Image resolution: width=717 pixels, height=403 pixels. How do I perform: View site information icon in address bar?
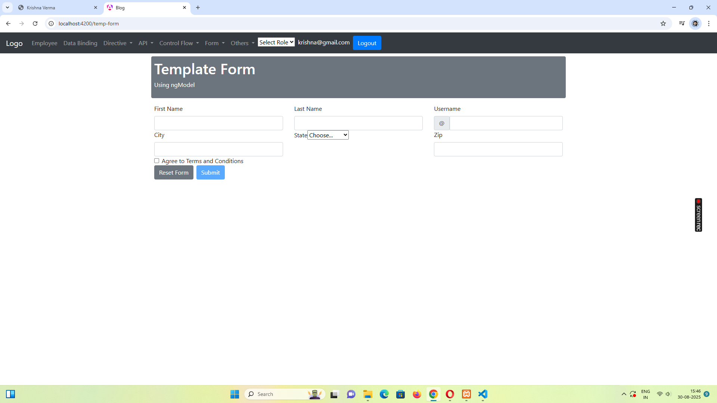[51, 24]
